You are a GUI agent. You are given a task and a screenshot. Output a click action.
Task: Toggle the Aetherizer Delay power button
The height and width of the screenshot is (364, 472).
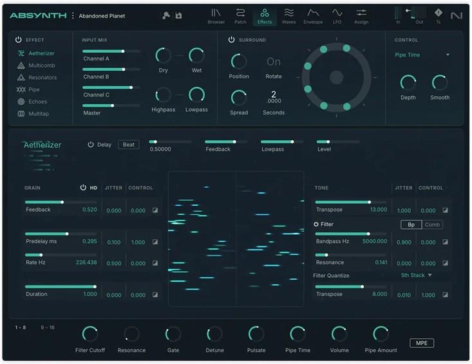point(91,145)
